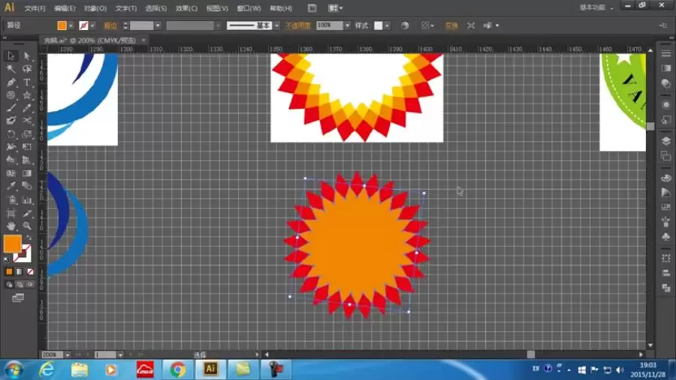Set paint mode to None
This screenshot has width=676, height=380.
click(x=30, y=271)
